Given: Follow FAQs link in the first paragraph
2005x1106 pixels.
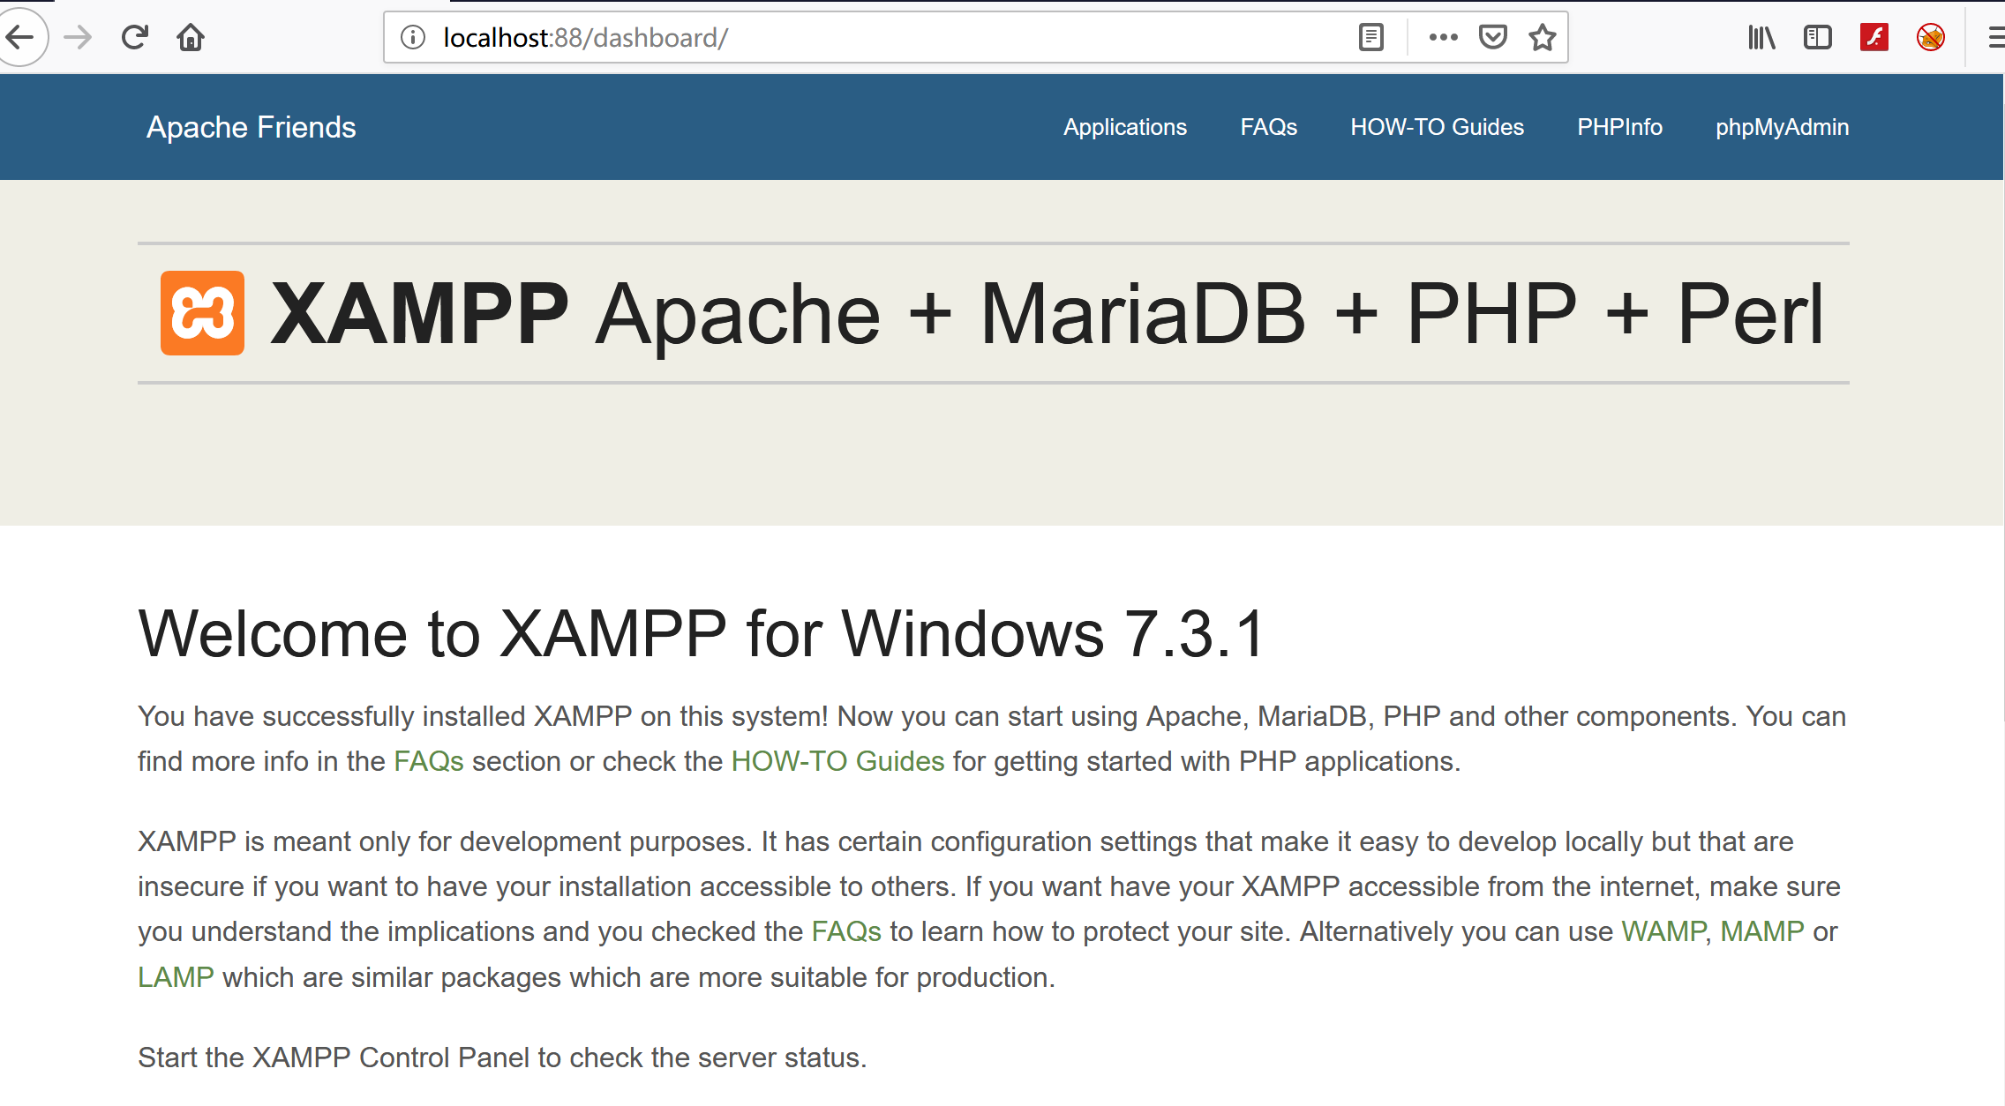Looking at the screenshot, I should 429,761.
